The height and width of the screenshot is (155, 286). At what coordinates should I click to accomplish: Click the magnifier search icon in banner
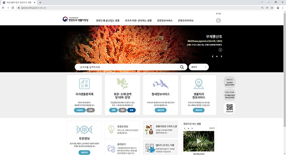[x=182, y=67]
